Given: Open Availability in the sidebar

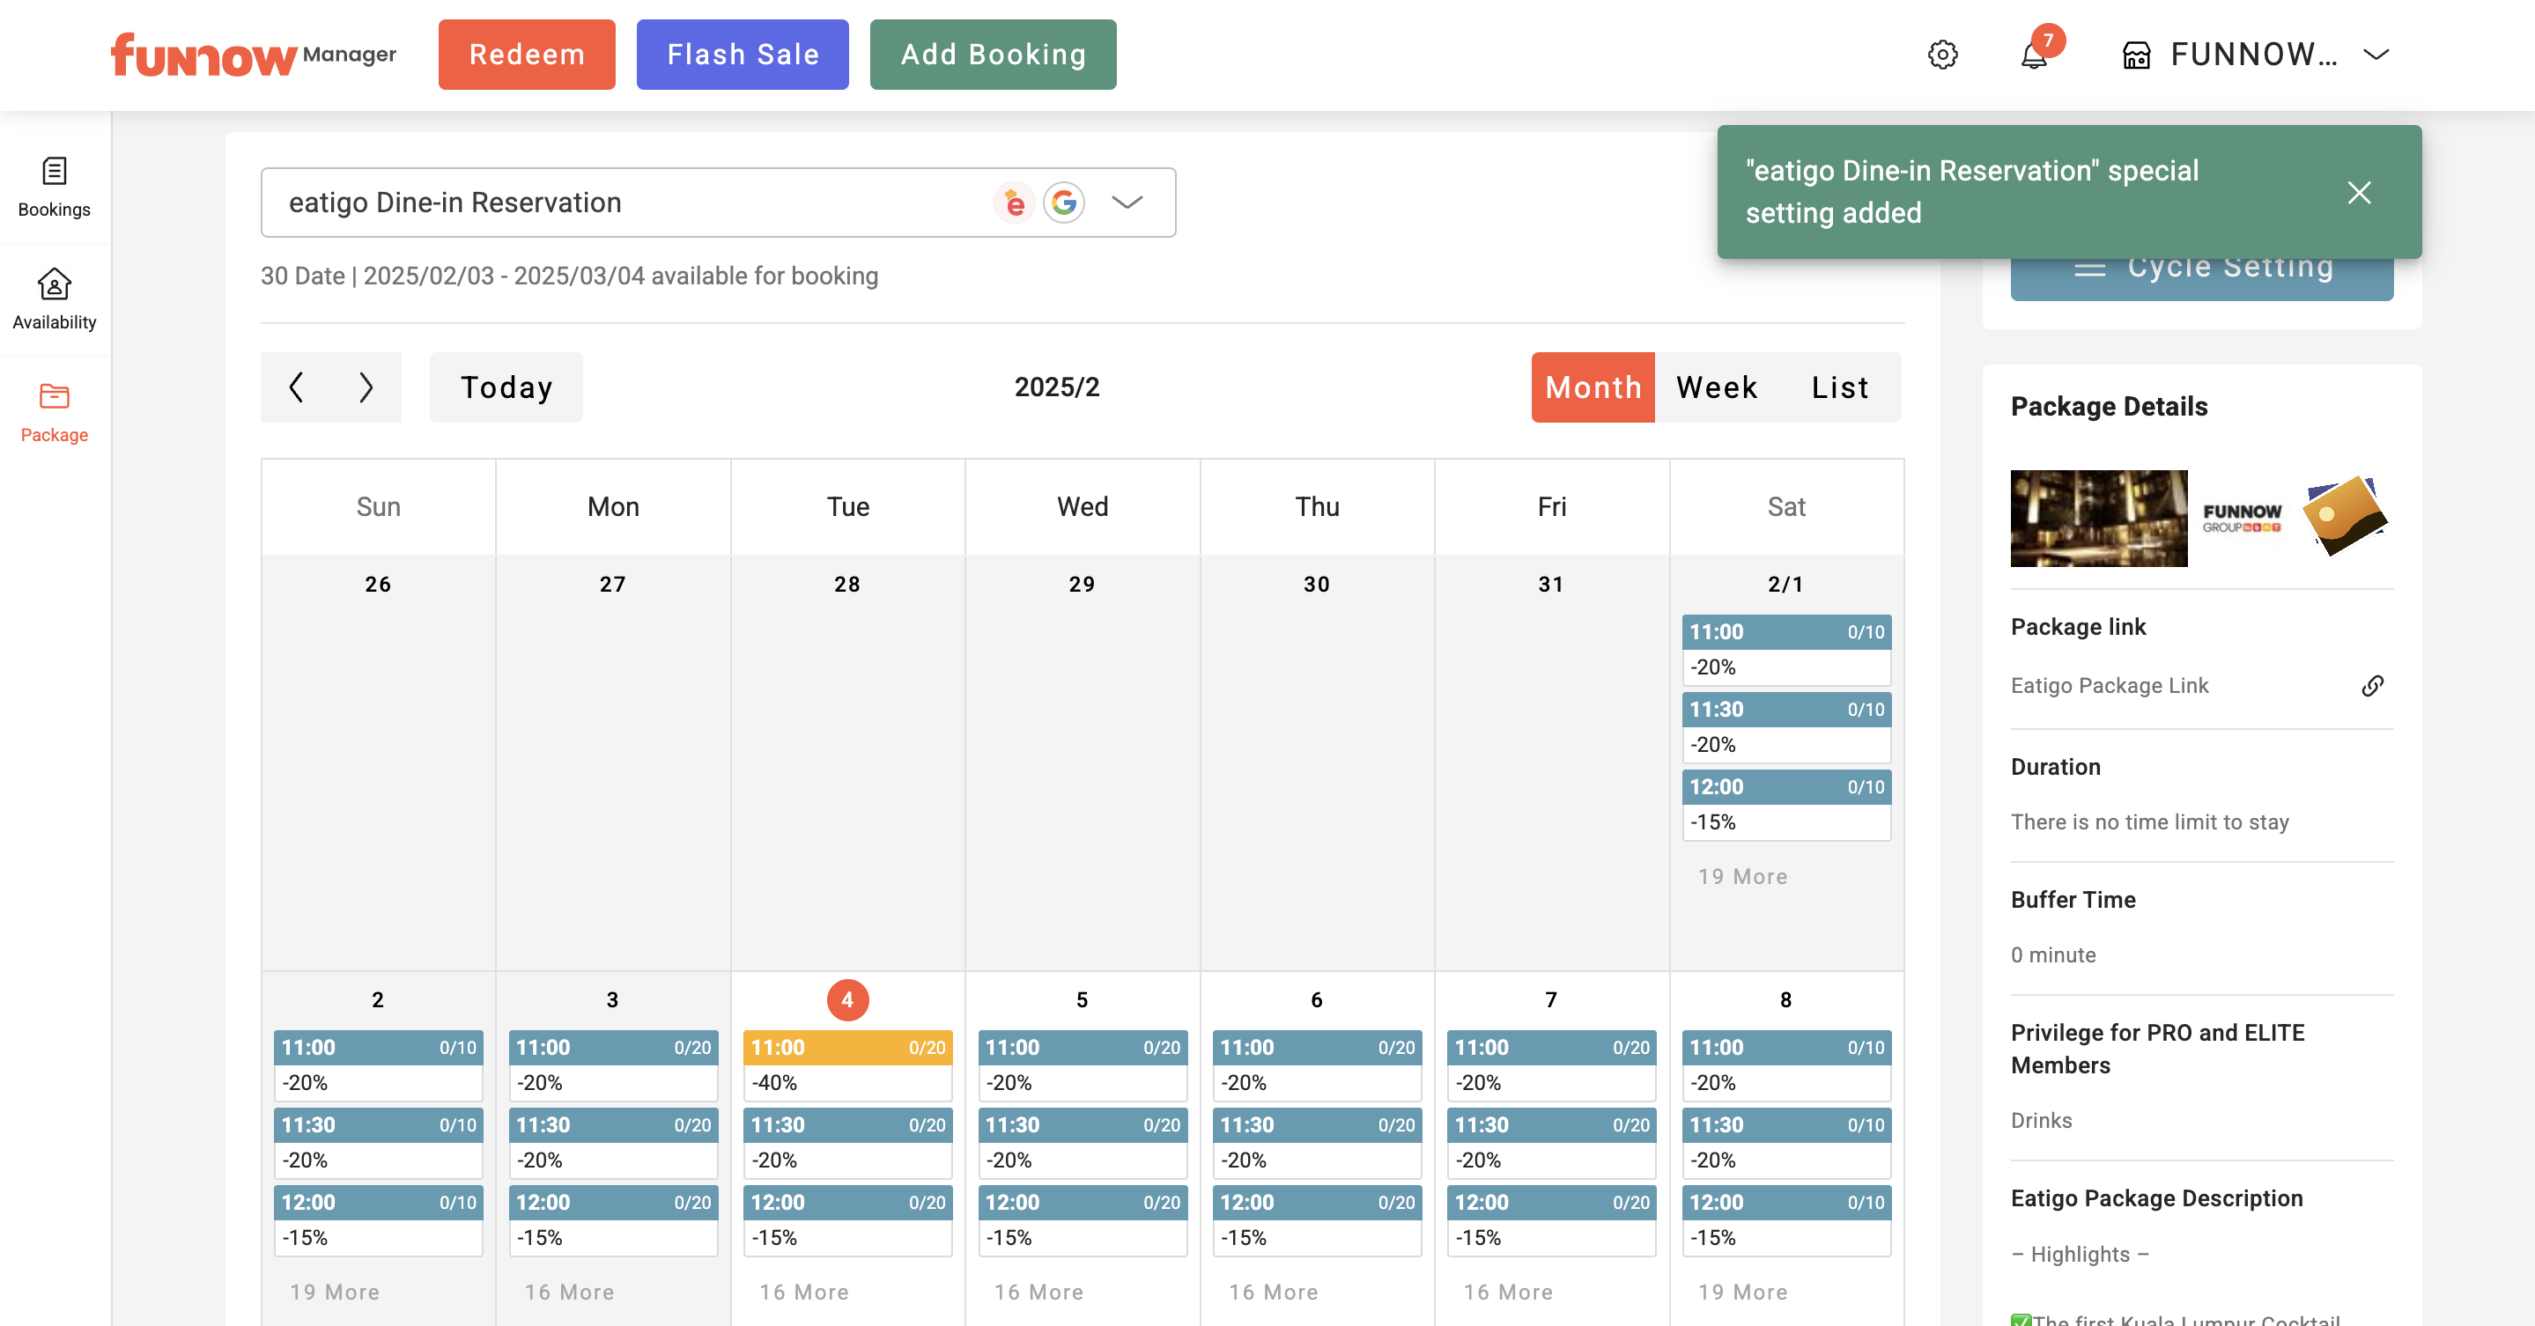Looking at the screenshot, I should point(54,299).
